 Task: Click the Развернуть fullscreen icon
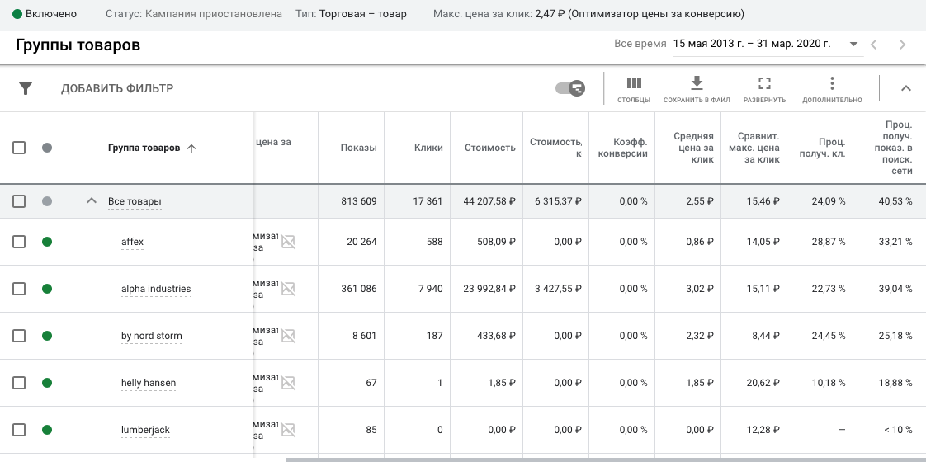click(x=764, y=89)
